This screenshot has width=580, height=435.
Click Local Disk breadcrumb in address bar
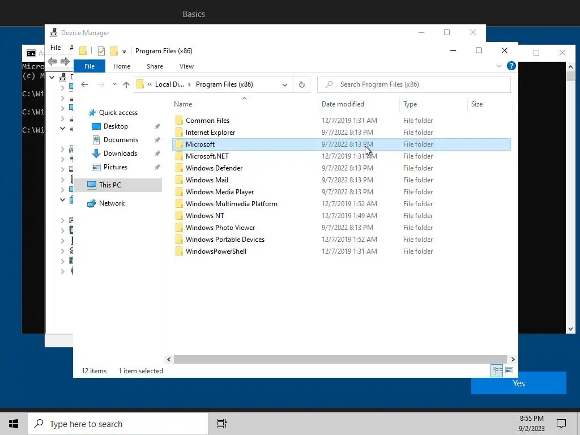pyautogui.click(x=169, y=84)
